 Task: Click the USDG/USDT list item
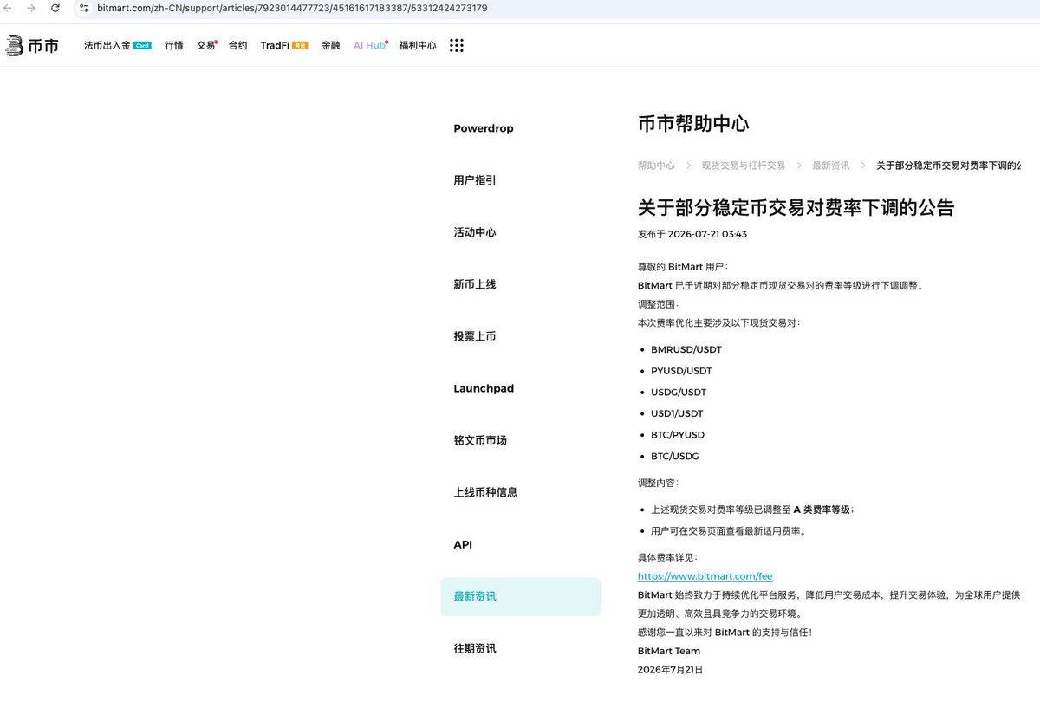click(679, 392)
